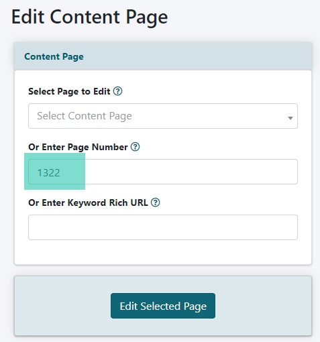Click the word URL in the last label
Image resolution: width=320 pixels, height=342 pixels.
tap(139, 203)
